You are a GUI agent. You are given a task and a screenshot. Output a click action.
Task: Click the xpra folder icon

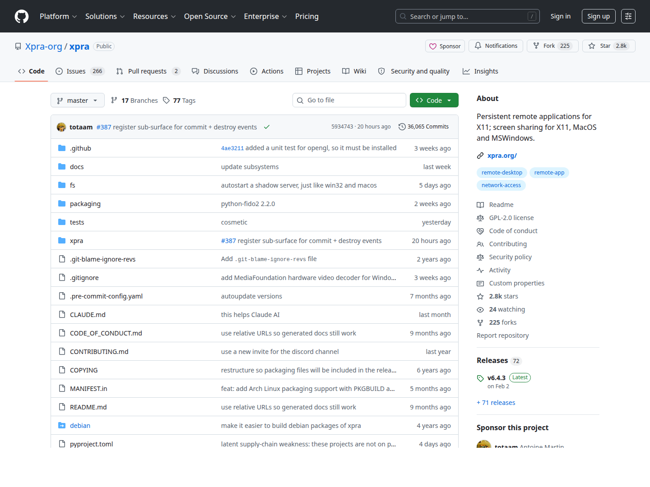[62, 241]
